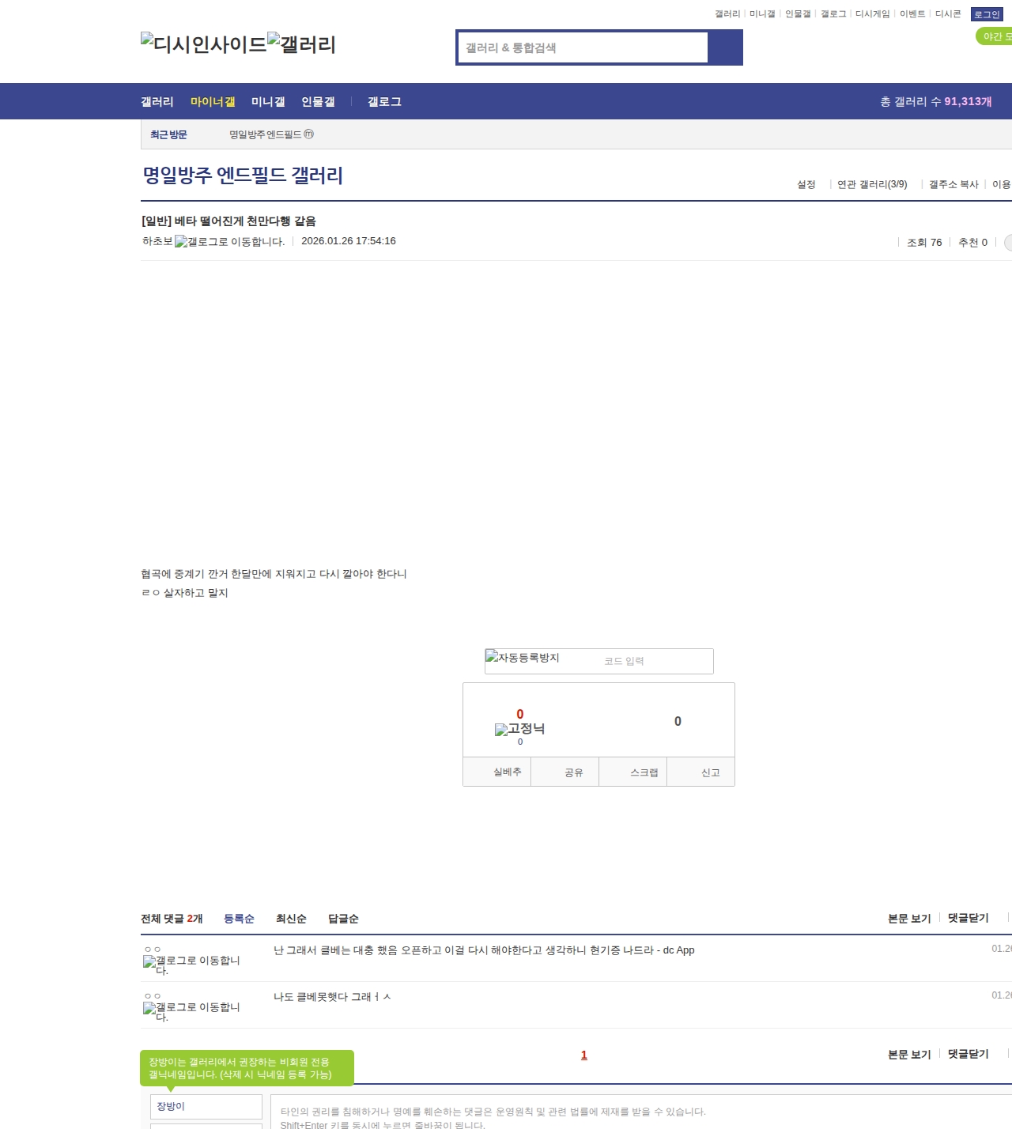Click the captcha image to refresh

523,658
